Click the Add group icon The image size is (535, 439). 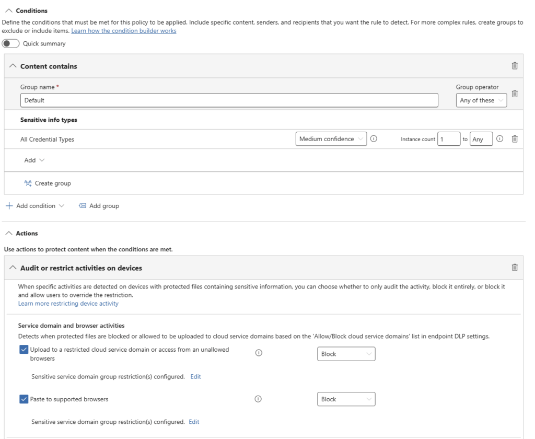coord(82,205)
